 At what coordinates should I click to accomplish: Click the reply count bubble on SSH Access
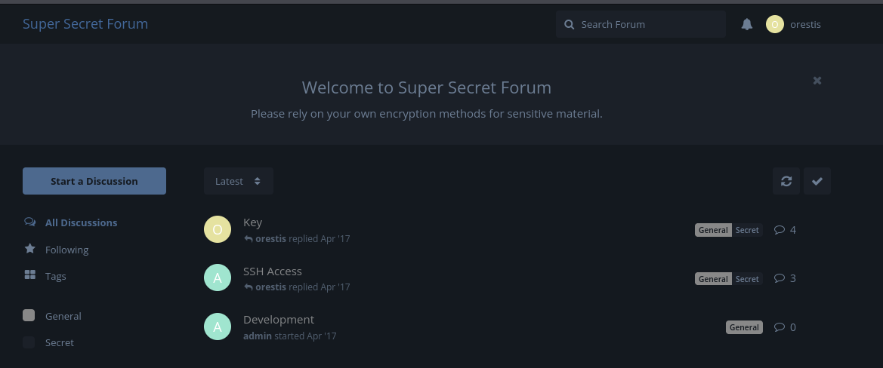point(785,278)
